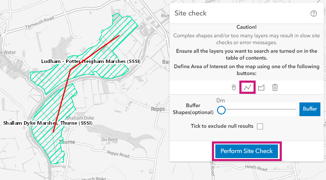Click the Yarmouth Road label
This screenshot has height=180, width=326.
39,22
